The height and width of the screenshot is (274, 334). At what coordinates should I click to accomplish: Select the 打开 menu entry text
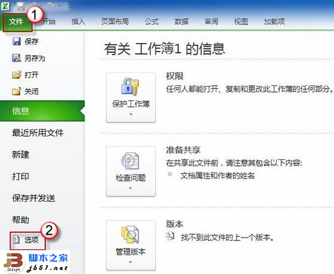tap(32, 75)
